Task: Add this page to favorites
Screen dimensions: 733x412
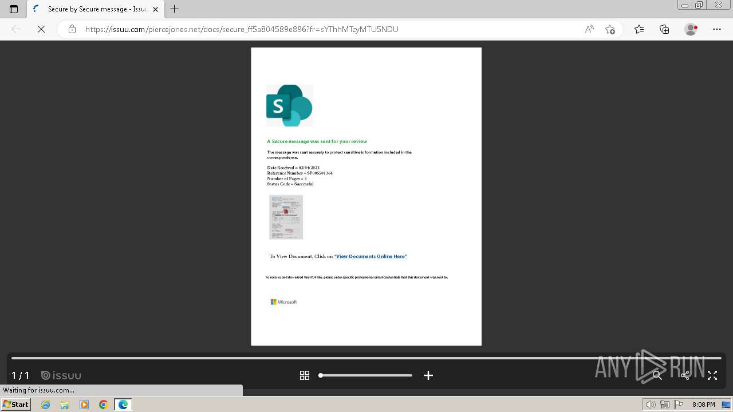Action: tap(610, 29)
